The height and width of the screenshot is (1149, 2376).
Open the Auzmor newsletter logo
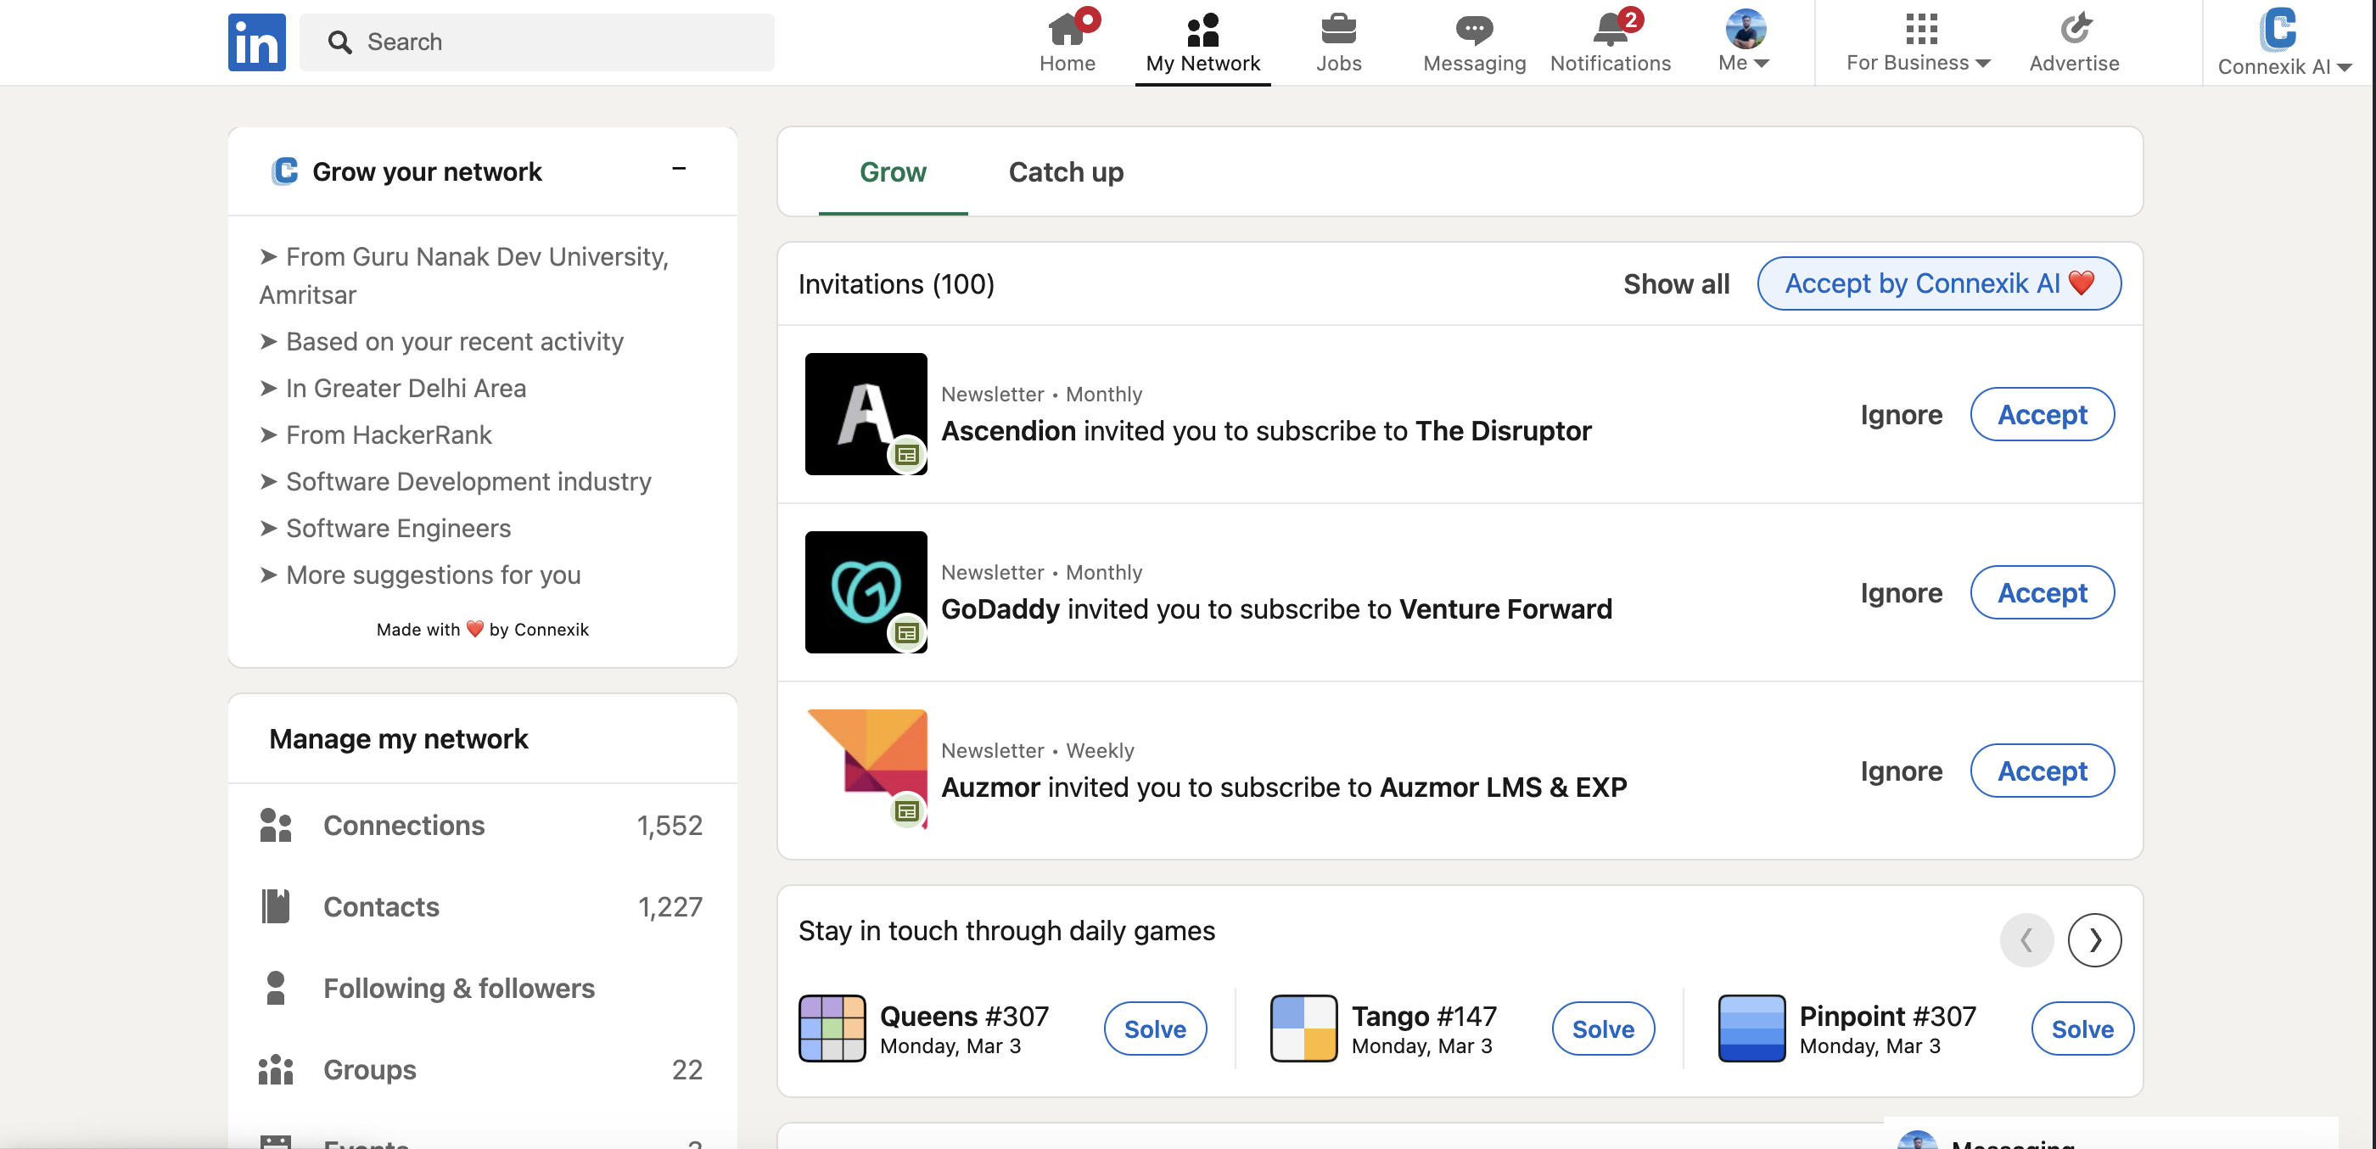(866, 770)
